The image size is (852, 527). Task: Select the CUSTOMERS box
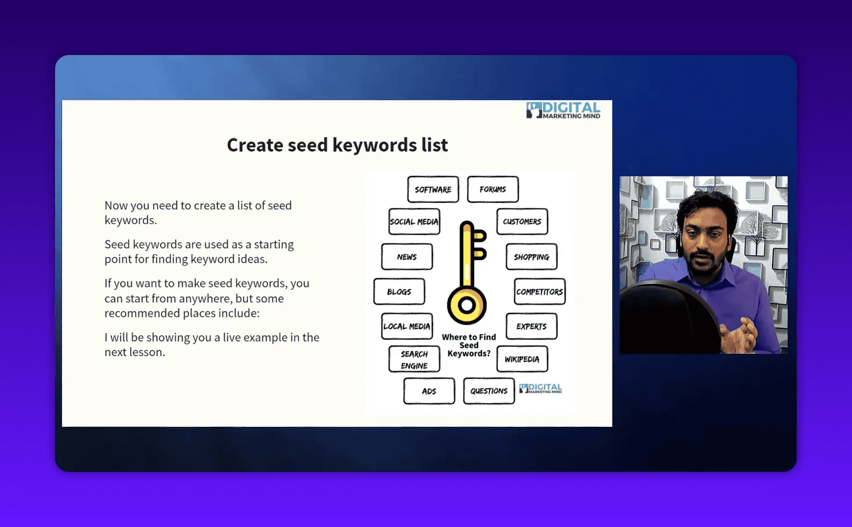pos(522,221)
